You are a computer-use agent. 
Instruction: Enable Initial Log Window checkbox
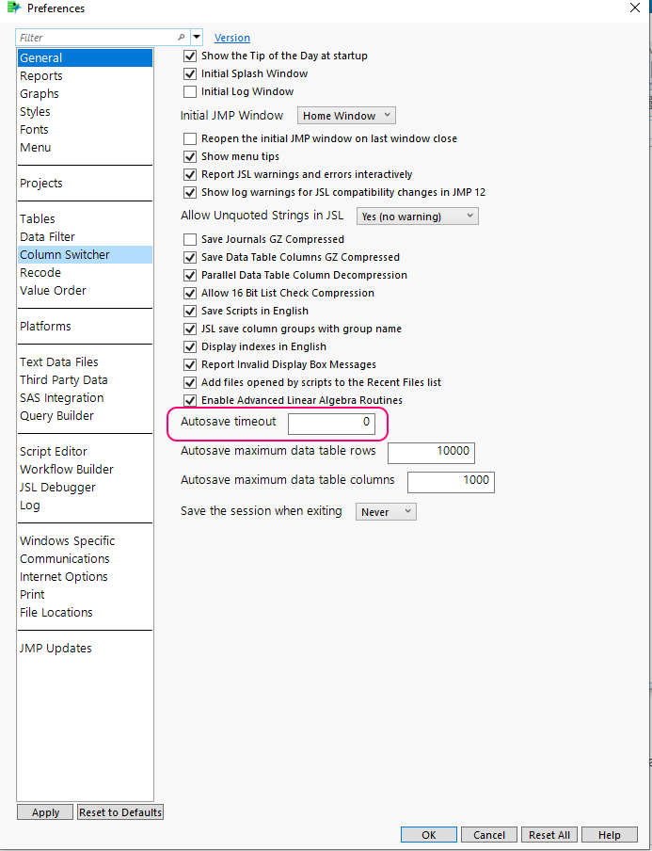[x=190, y=91]
